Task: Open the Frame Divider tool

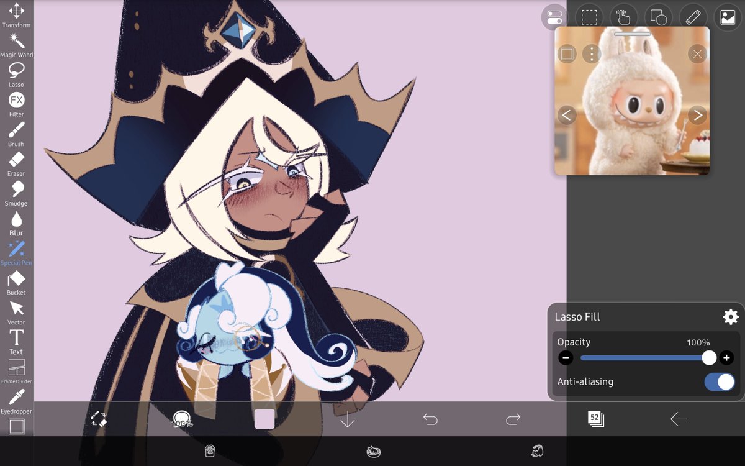Action: [x=16, y=372]
